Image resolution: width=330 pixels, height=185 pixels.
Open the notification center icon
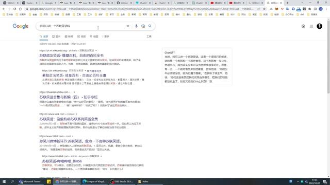click(x=325, y=181)
